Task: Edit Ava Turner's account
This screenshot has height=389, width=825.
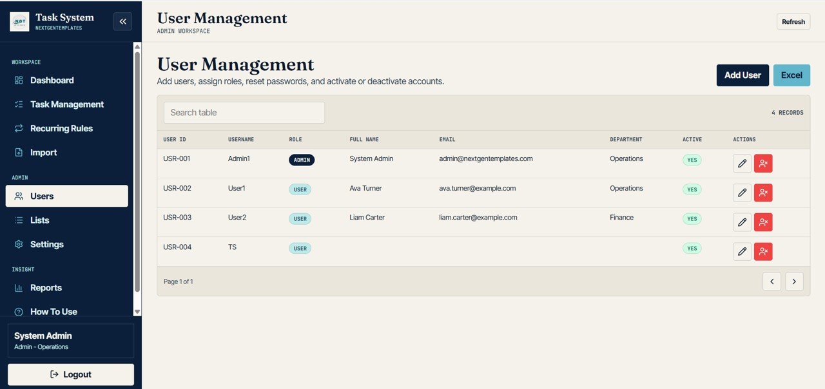Action: tap(742, 193)
